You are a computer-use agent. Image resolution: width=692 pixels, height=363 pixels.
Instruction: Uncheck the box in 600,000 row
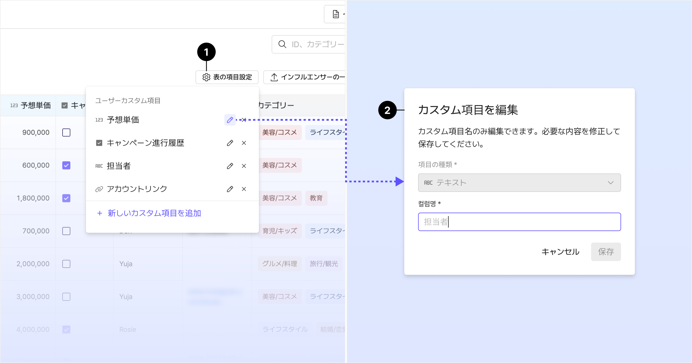coord(66,165)
